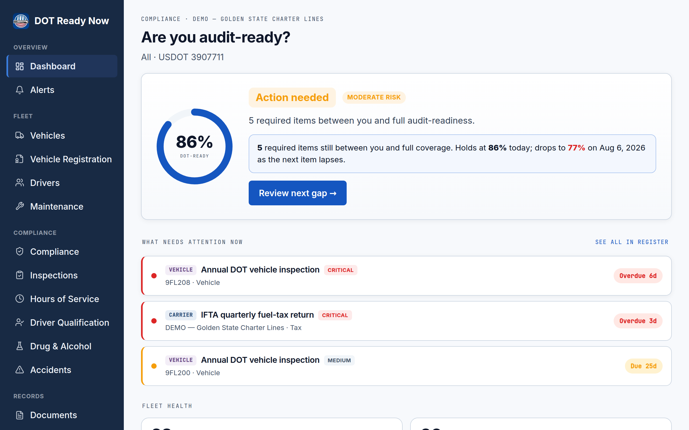
Task: Click the Dashboard grid icon
Action: pos(20,66)
